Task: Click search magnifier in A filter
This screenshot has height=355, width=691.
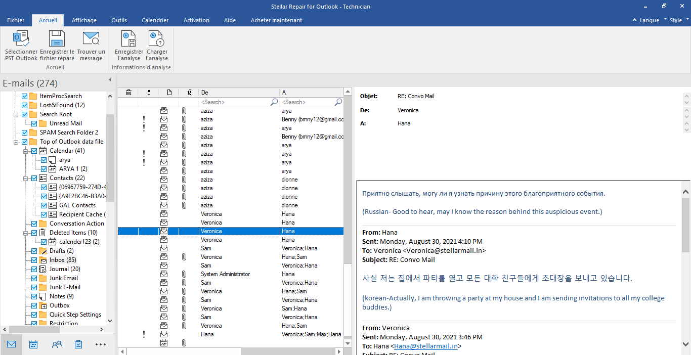Action: (x=338, y=102)
